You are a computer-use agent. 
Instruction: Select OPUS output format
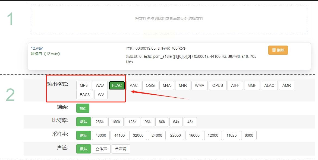coord(218,85)
